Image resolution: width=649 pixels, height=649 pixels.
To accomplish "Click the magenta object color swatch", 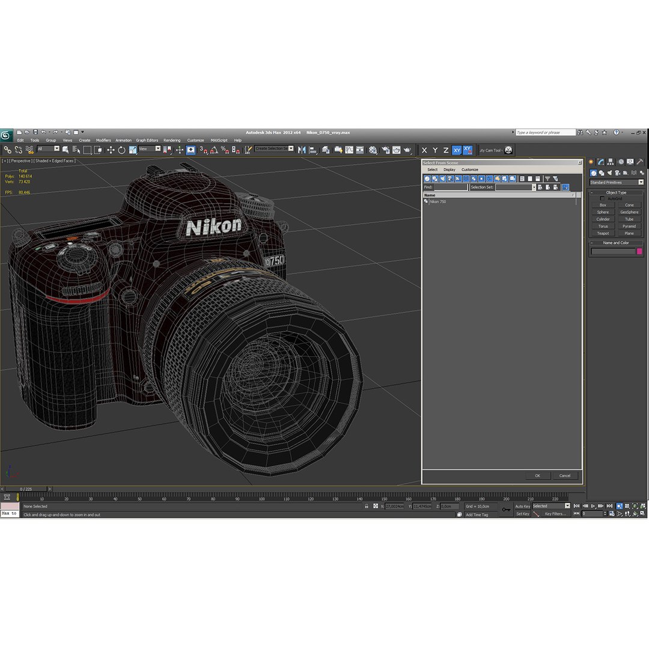I will [x=639, y=251].
